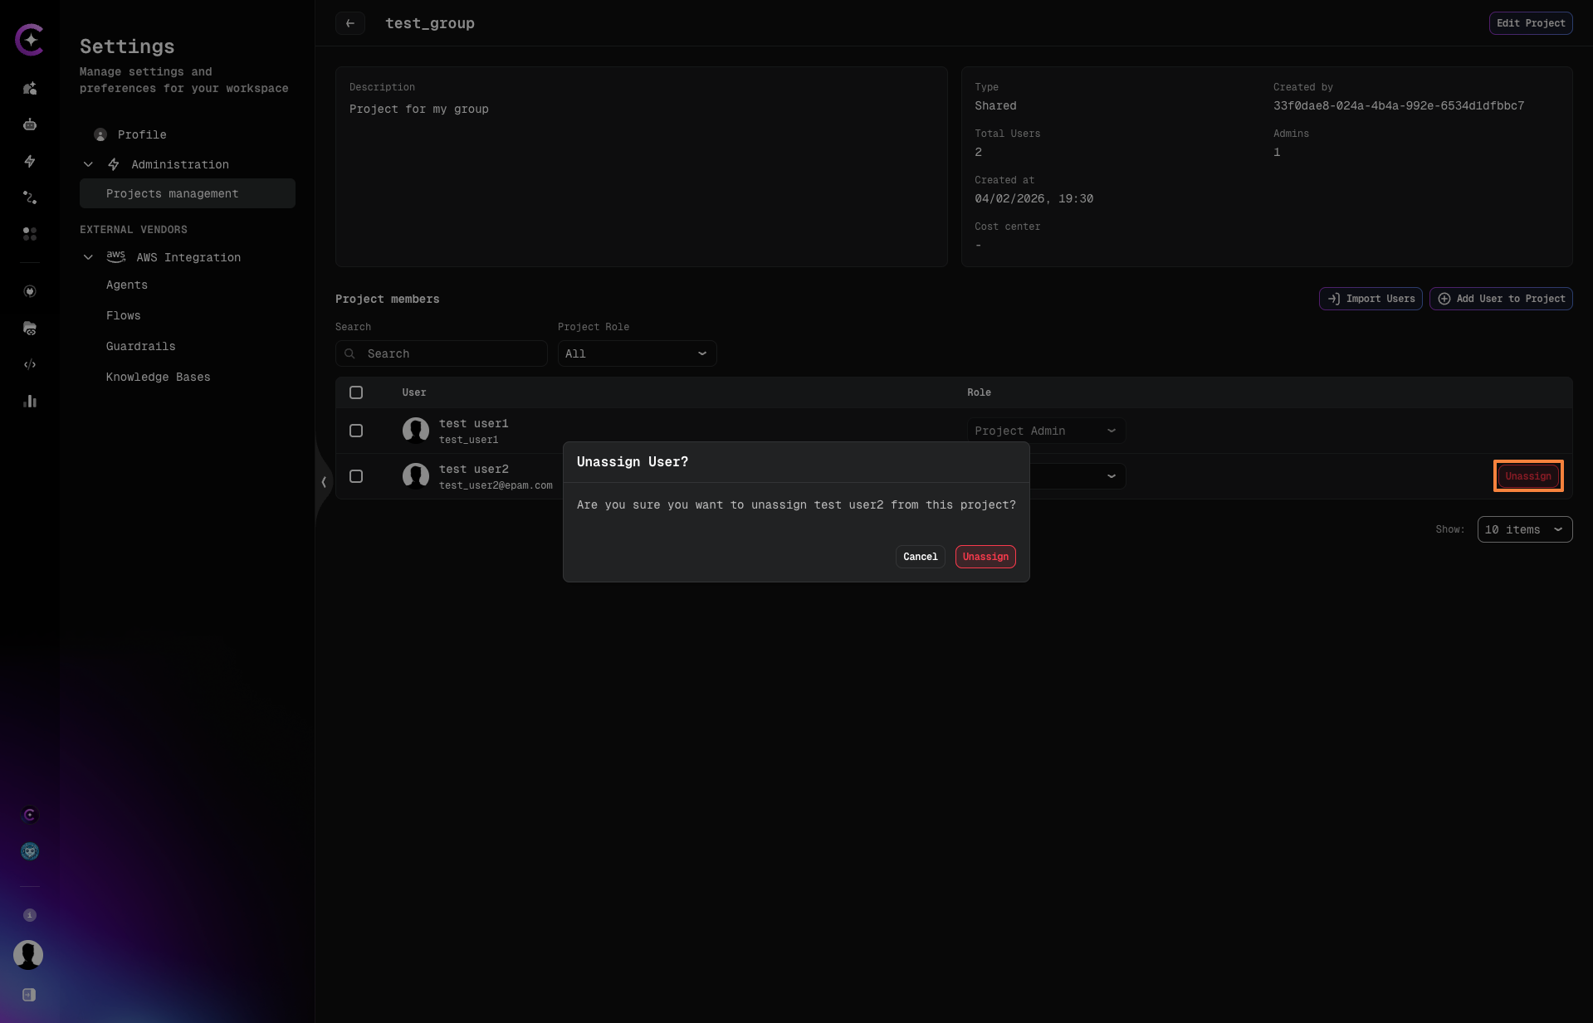Check the select-all checkbox in User header
The width and height of the screenshot is (1593, 1023).
356,392
